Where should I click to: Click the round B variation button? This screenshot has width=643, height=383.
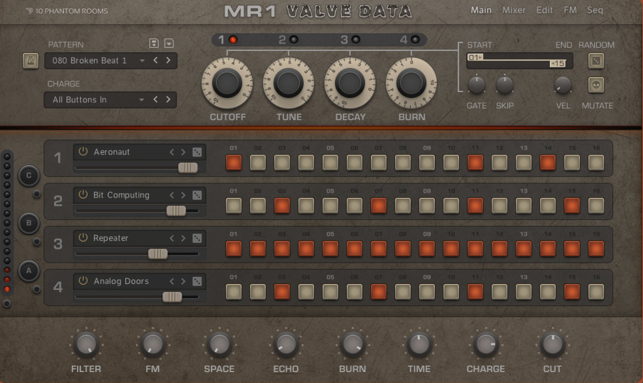click(x=29, y=223)
